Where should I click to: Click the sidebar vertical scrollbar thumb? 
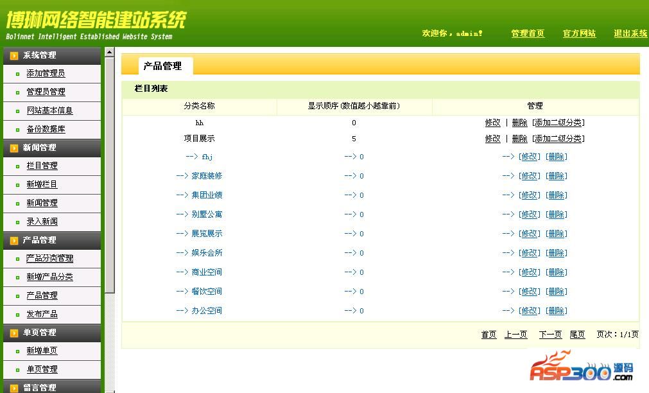(109, 175)
